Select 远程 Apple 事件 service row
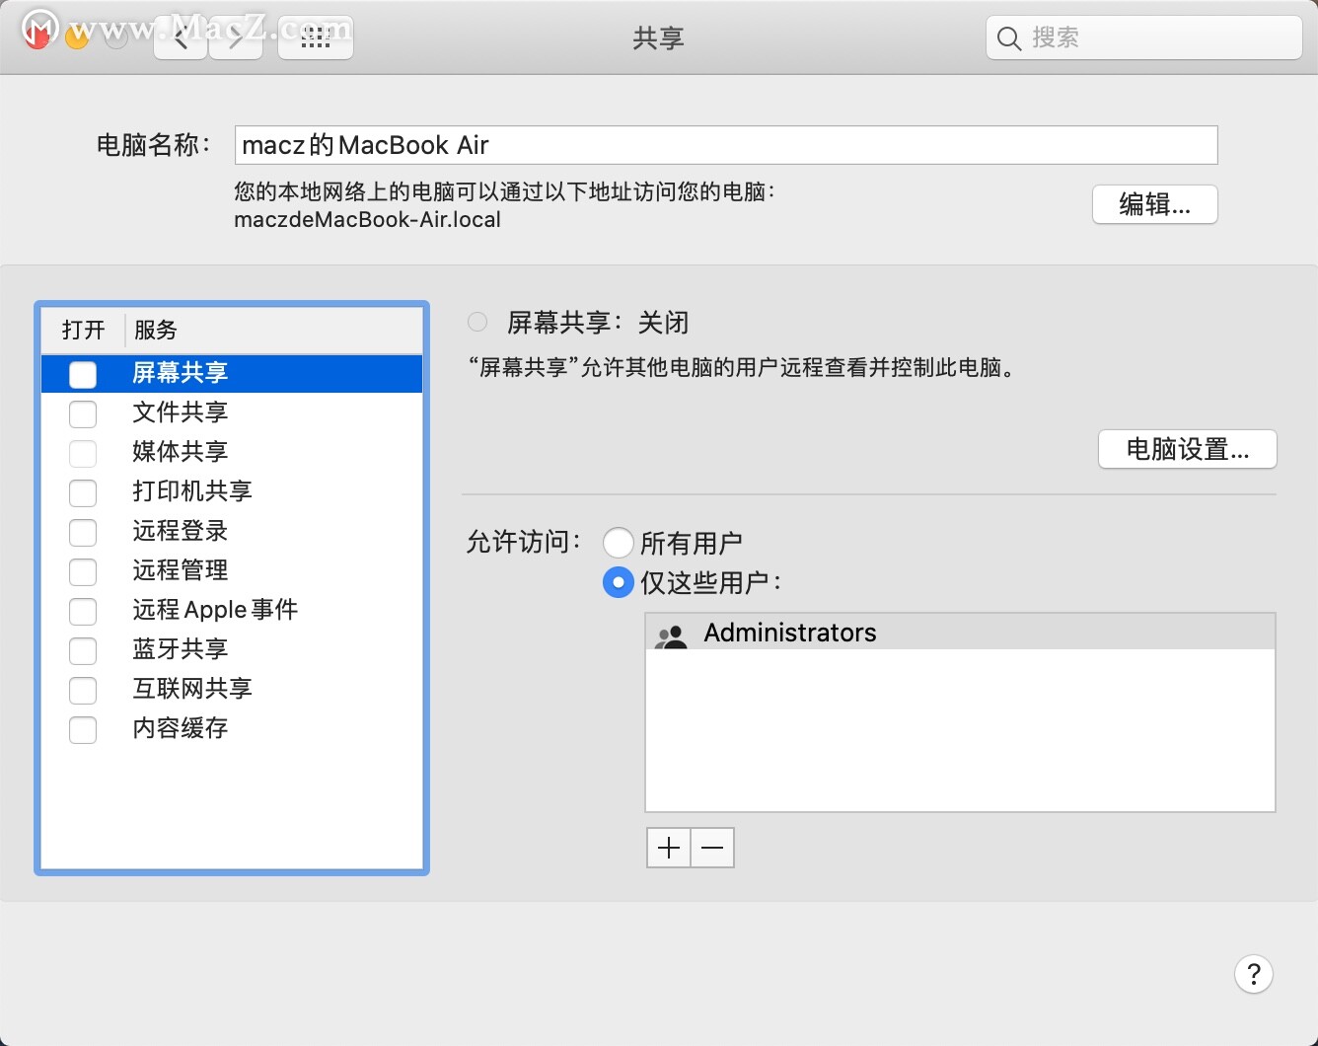This screenshot has width=1318, height=1046. coord(232,610)
